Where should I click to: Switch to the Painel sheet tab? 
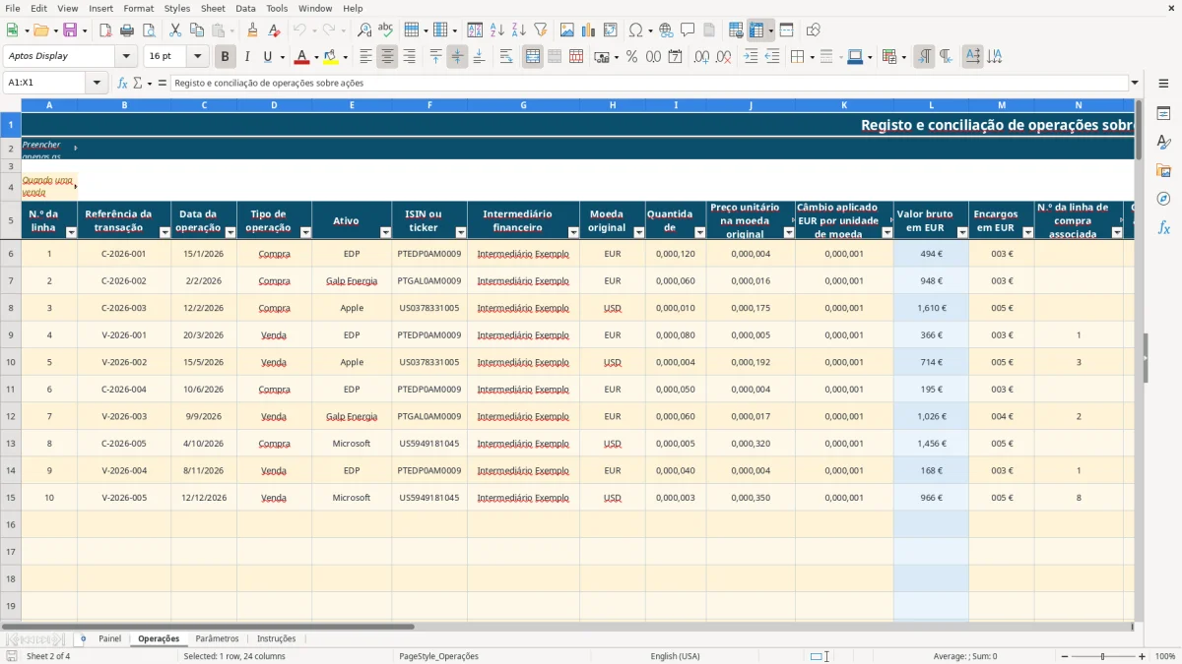[109, 638]
